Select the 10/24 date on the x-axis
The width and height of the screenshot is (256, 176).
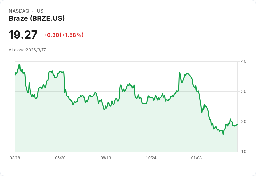click(x=151, y=158)
